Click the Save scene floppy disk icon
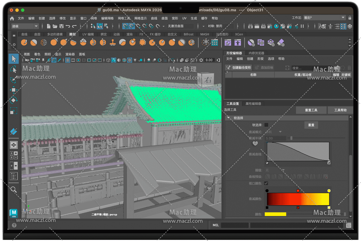Image resolution: width=361 pixels, height=241 pixels. point(61,26)
